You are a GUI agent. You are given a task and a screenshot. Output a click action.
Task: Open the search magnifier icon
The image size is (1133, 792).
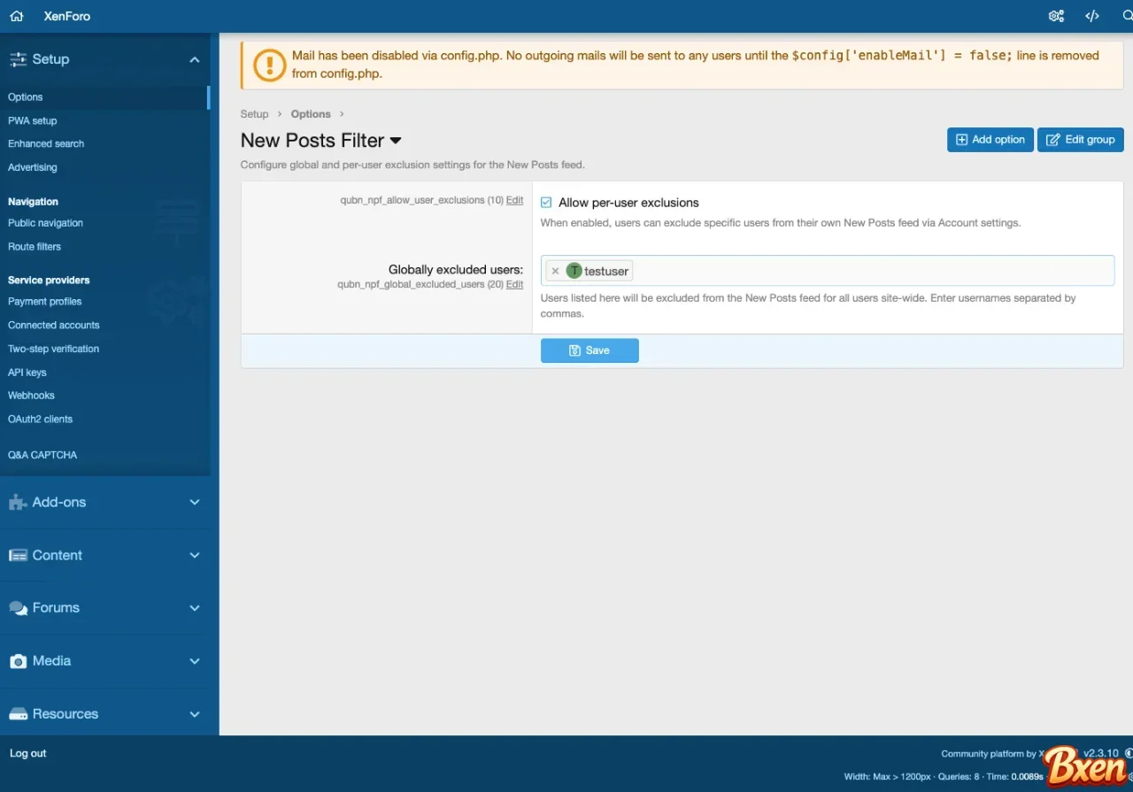pos(1127,16)
